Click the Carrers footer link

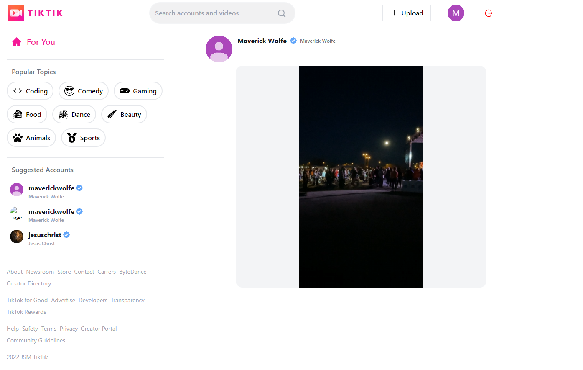point(107,272)
